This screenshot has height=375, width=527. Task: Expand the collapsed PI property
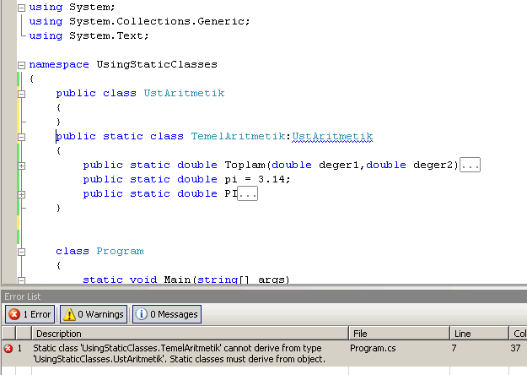pos(21,193)
